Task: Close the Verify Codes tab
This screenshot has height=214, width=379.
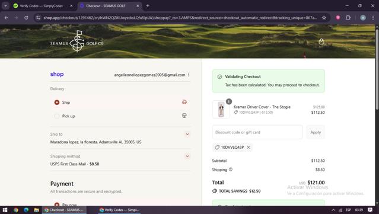Action: pos(71,6)
